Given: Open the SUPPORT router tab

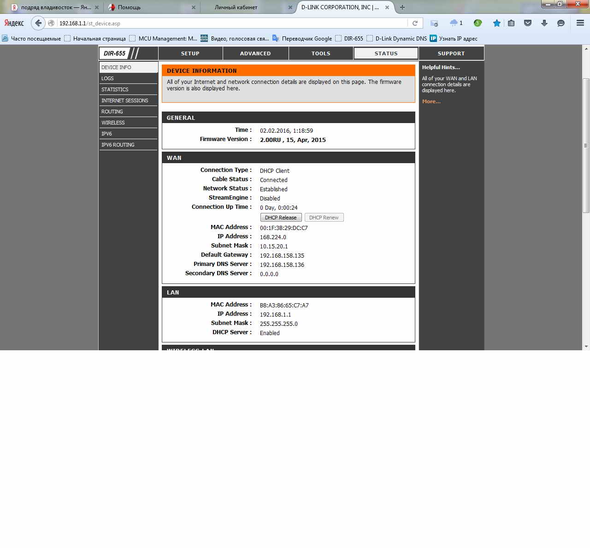Looking at the screenshot, I should [x=451, y=53].
